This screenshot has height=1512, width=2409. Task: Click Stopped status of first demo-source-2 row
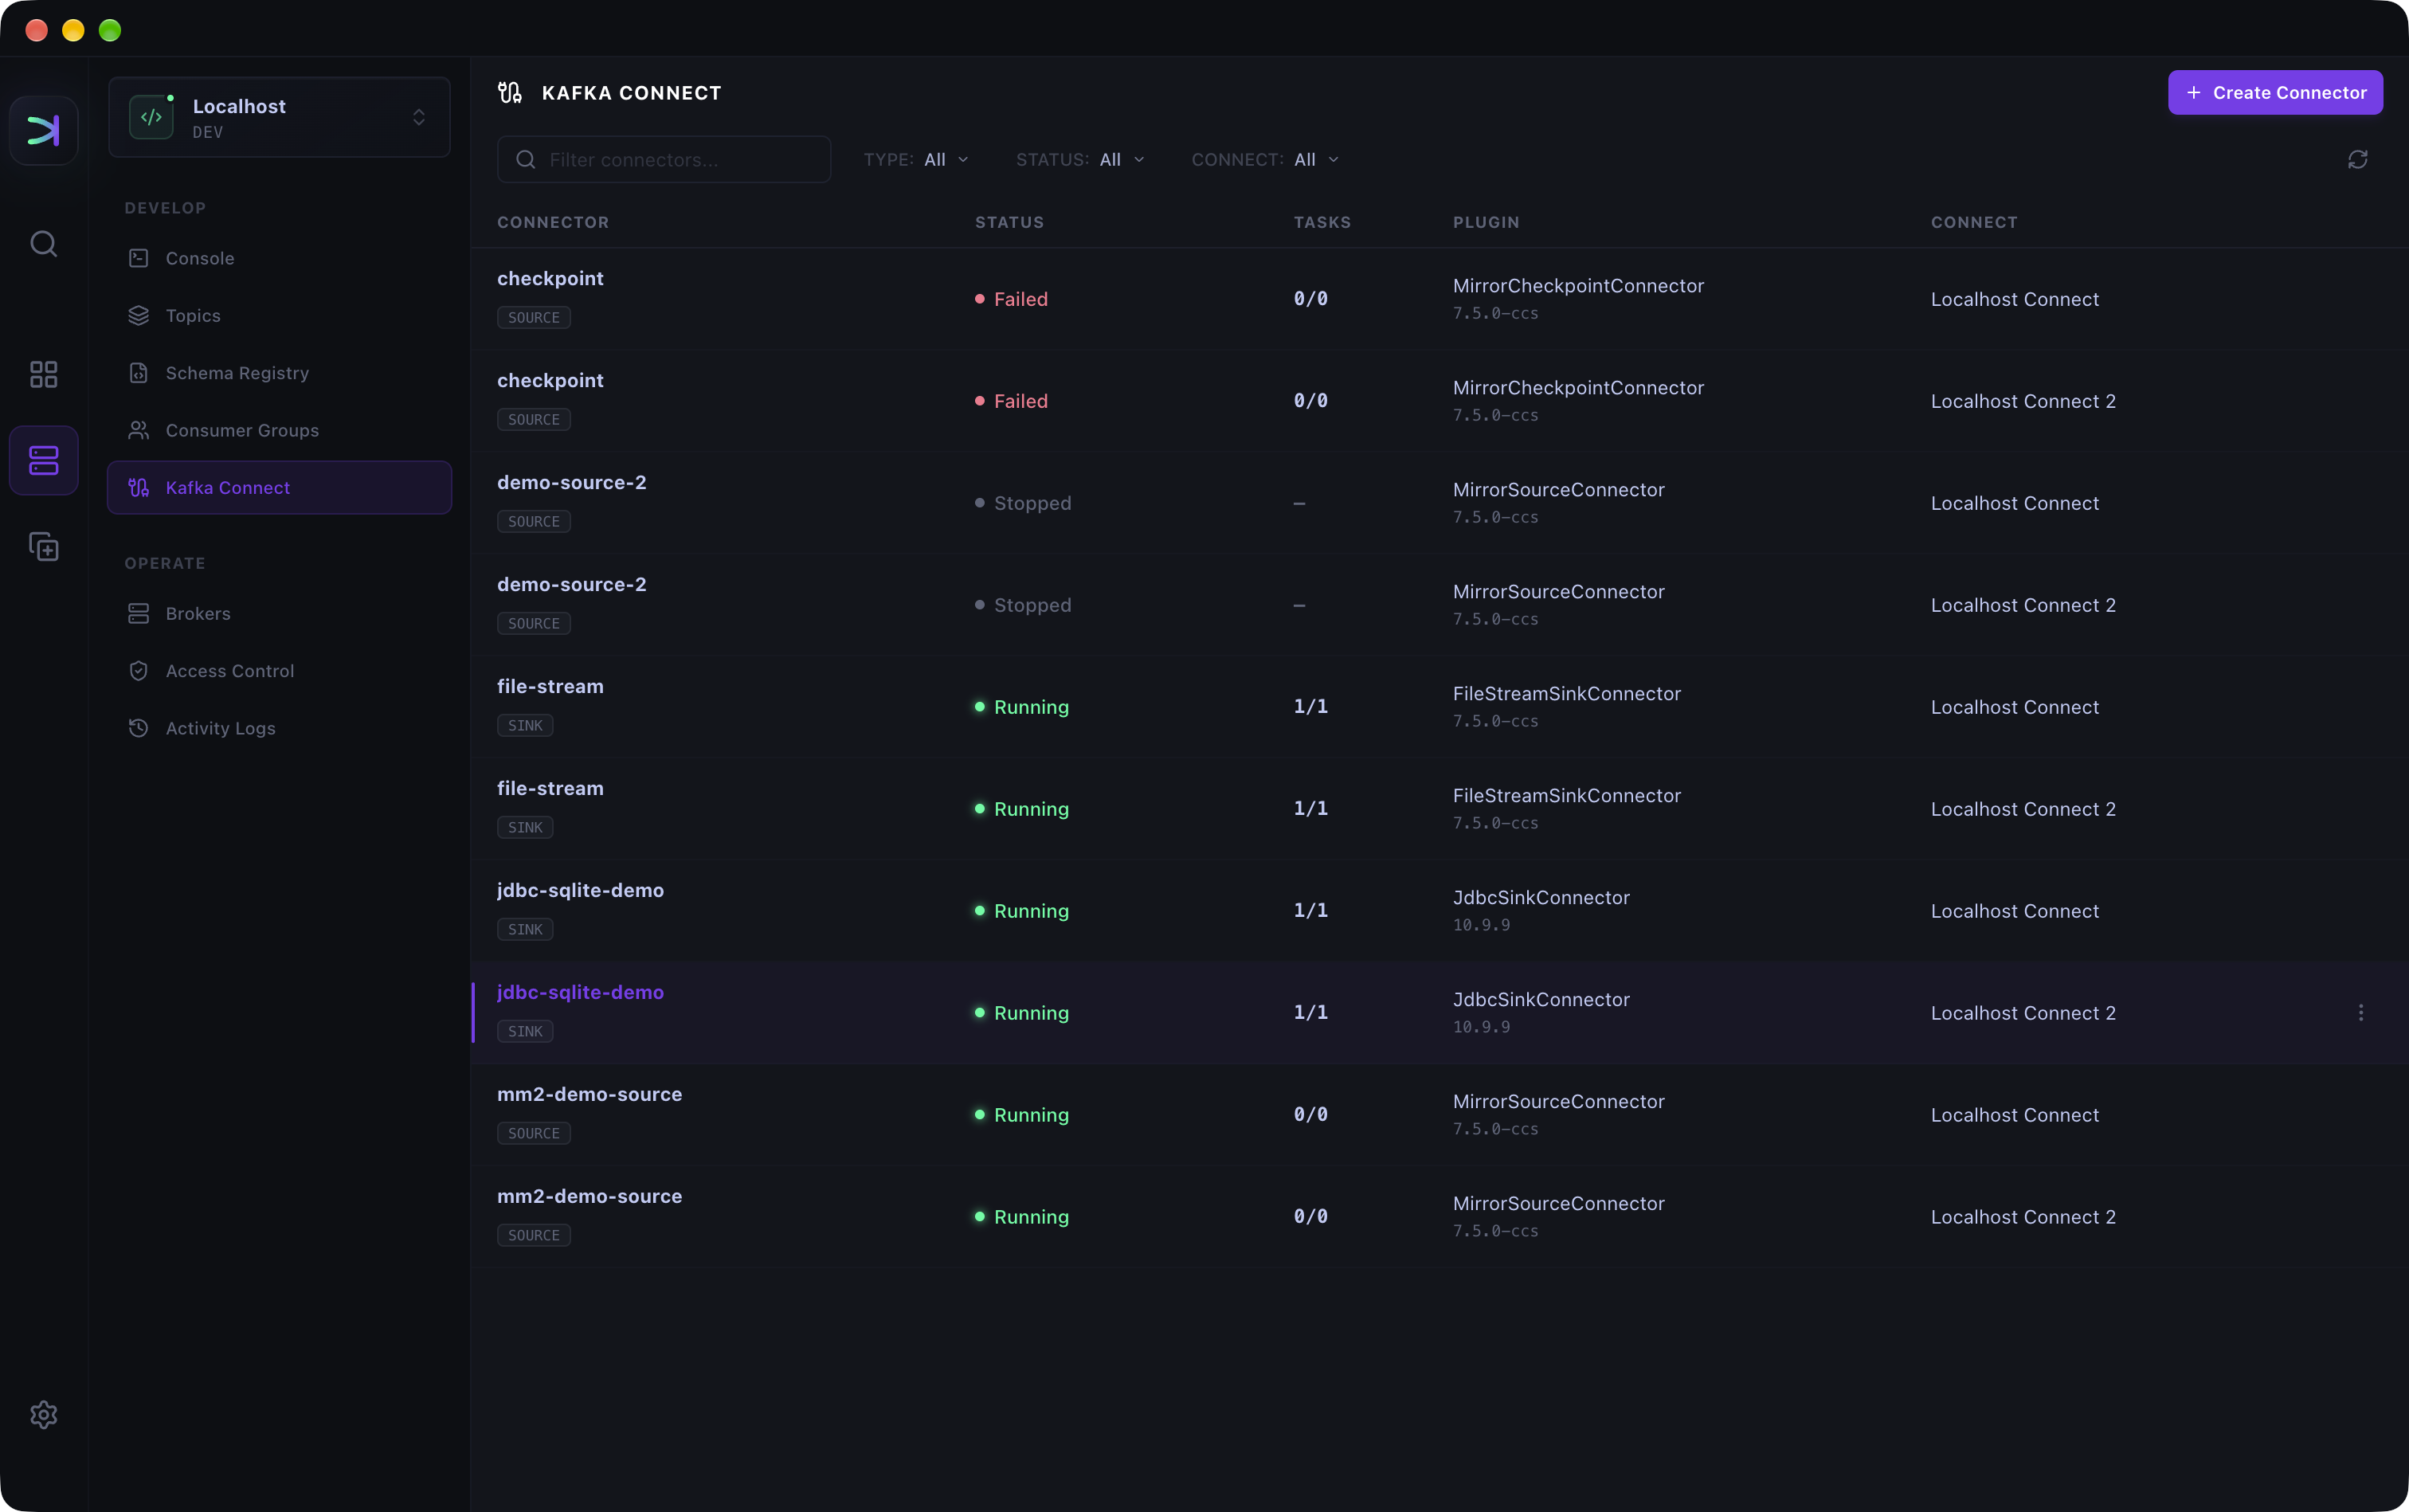(1023, 503)
